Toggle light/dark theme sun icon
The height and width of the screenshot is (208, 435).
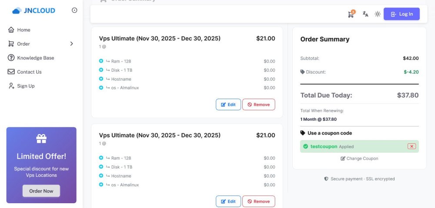tap(378, 14)
